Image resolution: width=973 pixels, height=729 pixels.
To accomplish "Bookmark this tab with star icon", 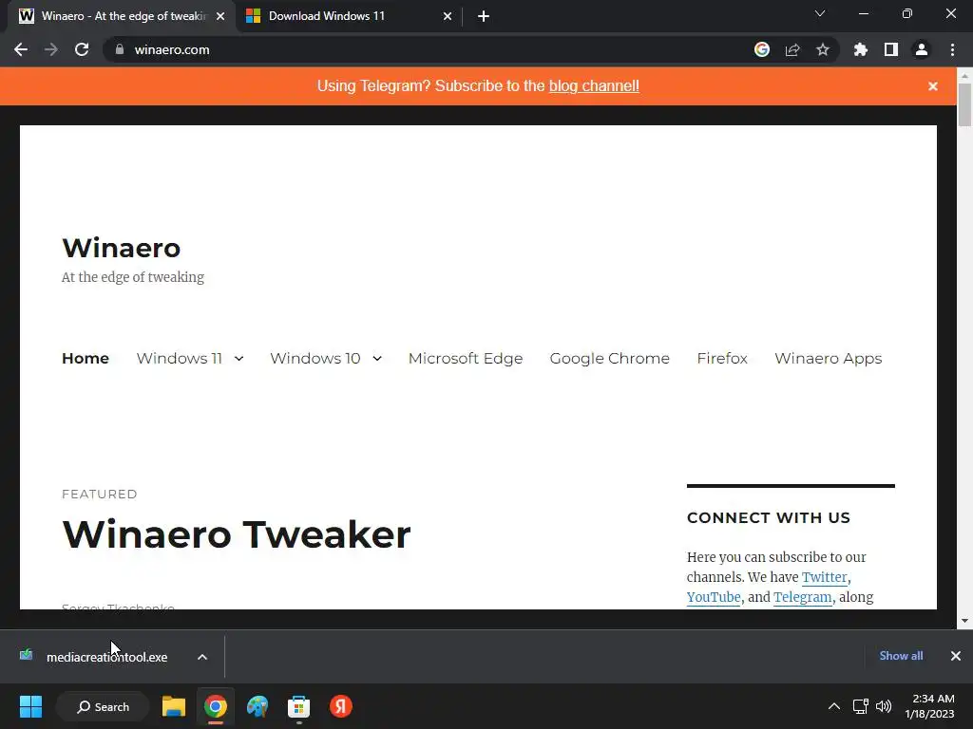I will (x=823, y=49).
